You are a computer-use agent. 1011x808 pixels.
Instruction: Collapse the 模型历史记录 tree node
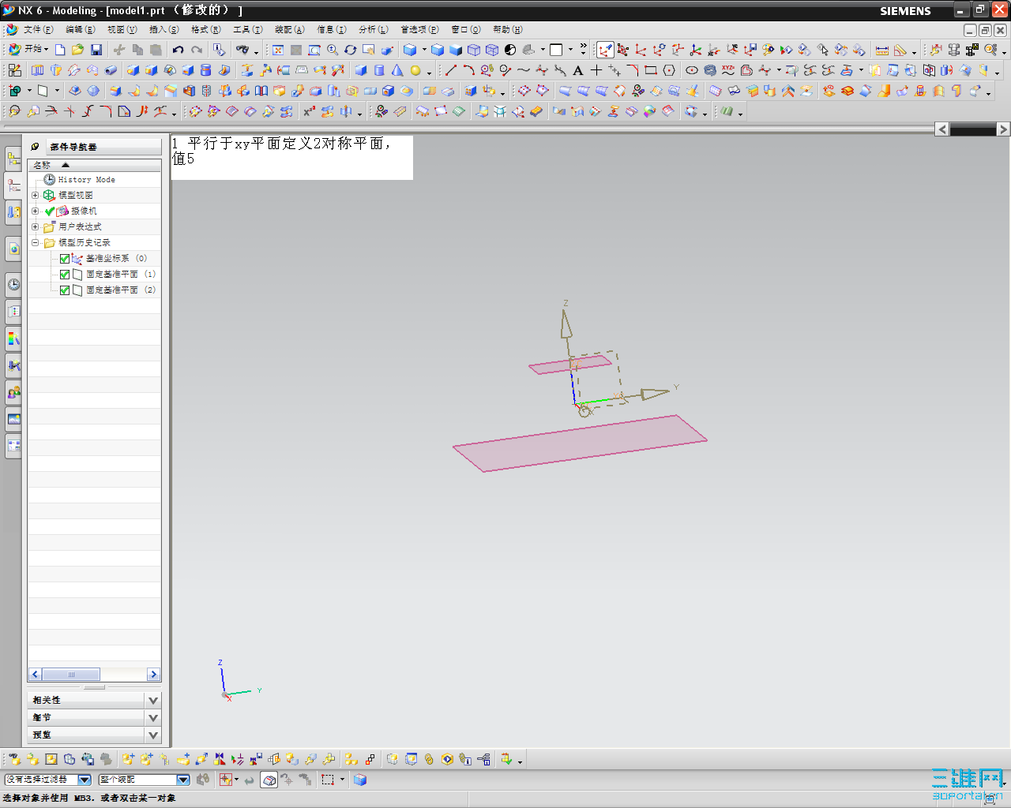pyautogui.click(x=35, y=242)
